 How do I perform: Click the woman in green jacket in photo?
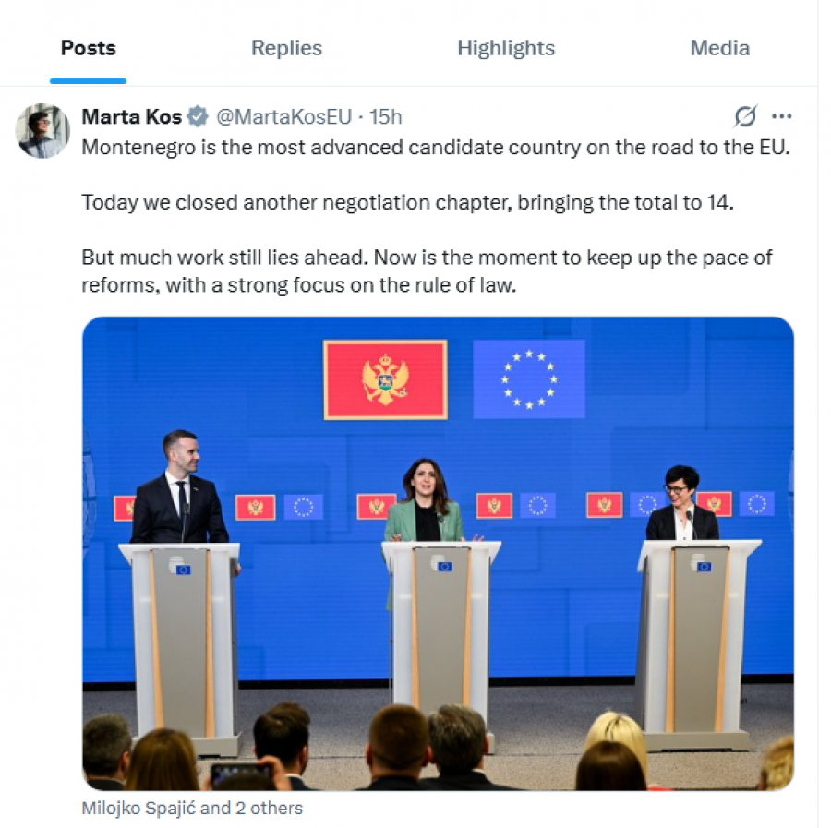[424, 500]
